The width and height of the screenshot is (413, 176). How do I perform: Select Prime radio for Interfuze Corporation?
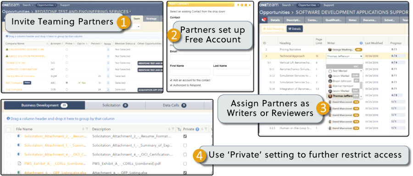pyautogui.click(x=67, y=70)
